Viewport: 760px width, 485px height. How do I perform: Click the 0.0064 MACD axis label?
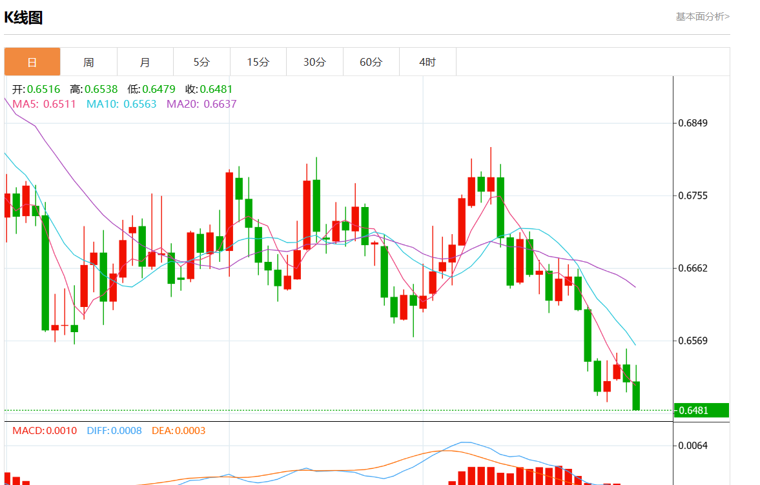pyautogui.click(x=693, y=445)
